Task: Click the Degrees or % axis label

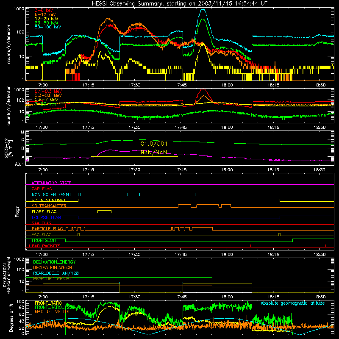Action: 11,317
